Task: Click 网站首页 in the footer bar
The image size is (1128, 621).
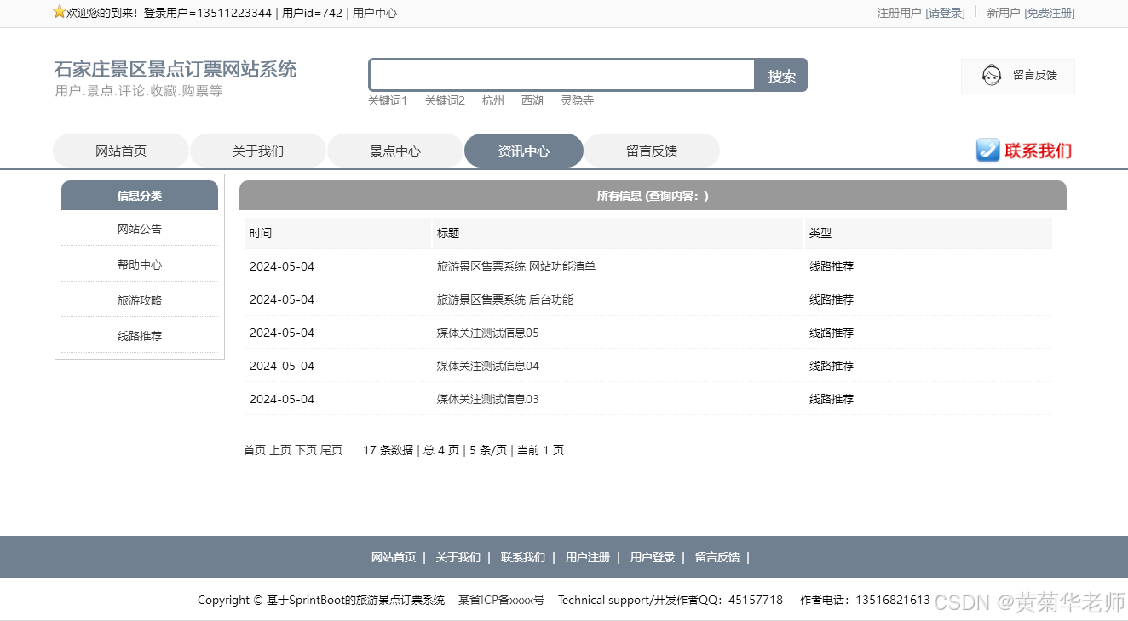Action: pyautogui.click(x=394, y=557)
